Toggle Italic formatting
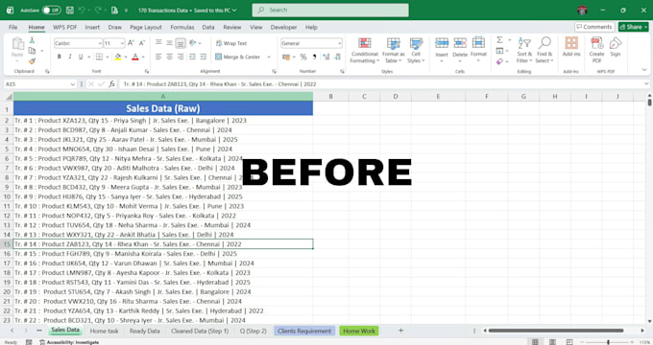The width and height of the screenshot is (653, 345). coord(70,57)
